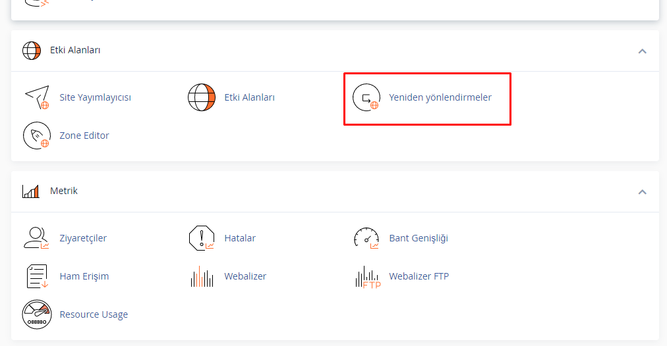
Task: Go to Site Yayımlayıcısı link
Action: click(x=96, y=97)
